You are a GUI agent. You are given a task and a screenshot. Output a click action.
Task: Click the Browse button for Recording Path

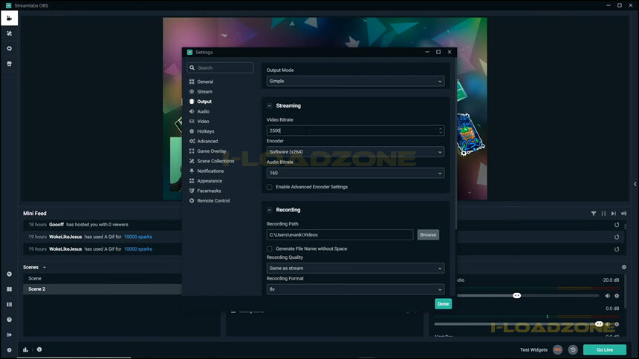pos(428,235)
